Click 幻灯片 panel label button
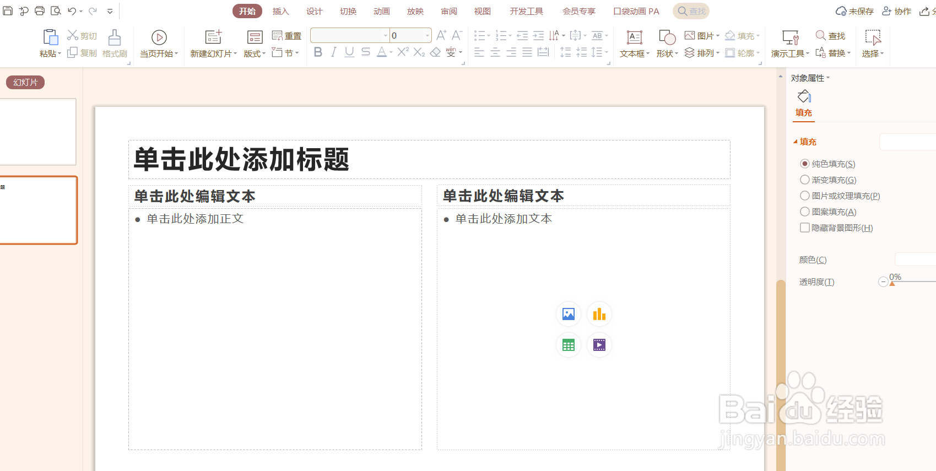 pyautogui.click(x=25, y=82)
